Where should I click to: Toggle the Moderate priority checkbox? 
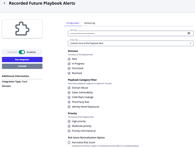click(x=69, y=126)
